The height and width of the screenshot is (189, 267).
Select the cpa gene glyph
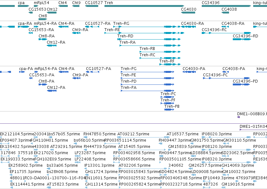tap(24, 6)
